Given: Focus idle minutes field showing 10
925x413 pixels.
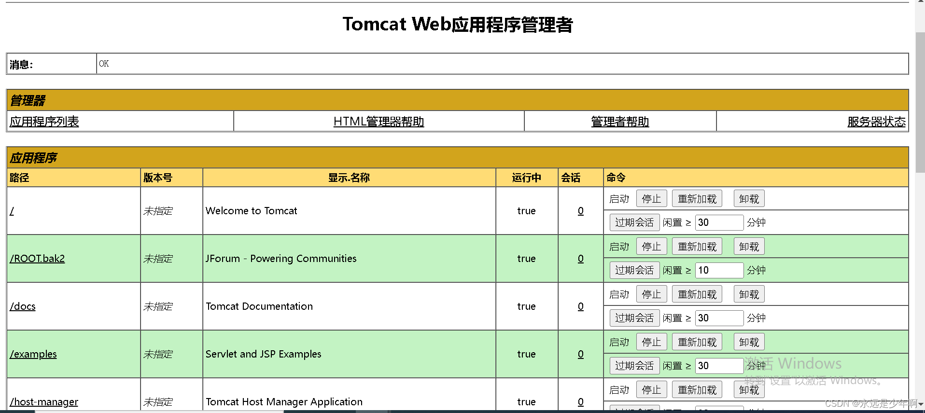Looking at the screenshot, I should [x=719, y=270].
